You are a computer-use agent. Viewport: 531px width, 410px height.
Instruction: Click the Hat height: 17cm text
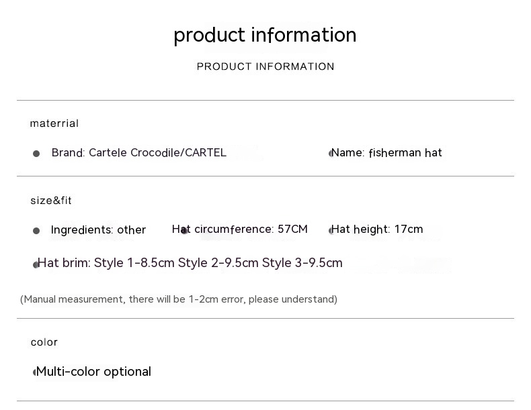[379, 229]
